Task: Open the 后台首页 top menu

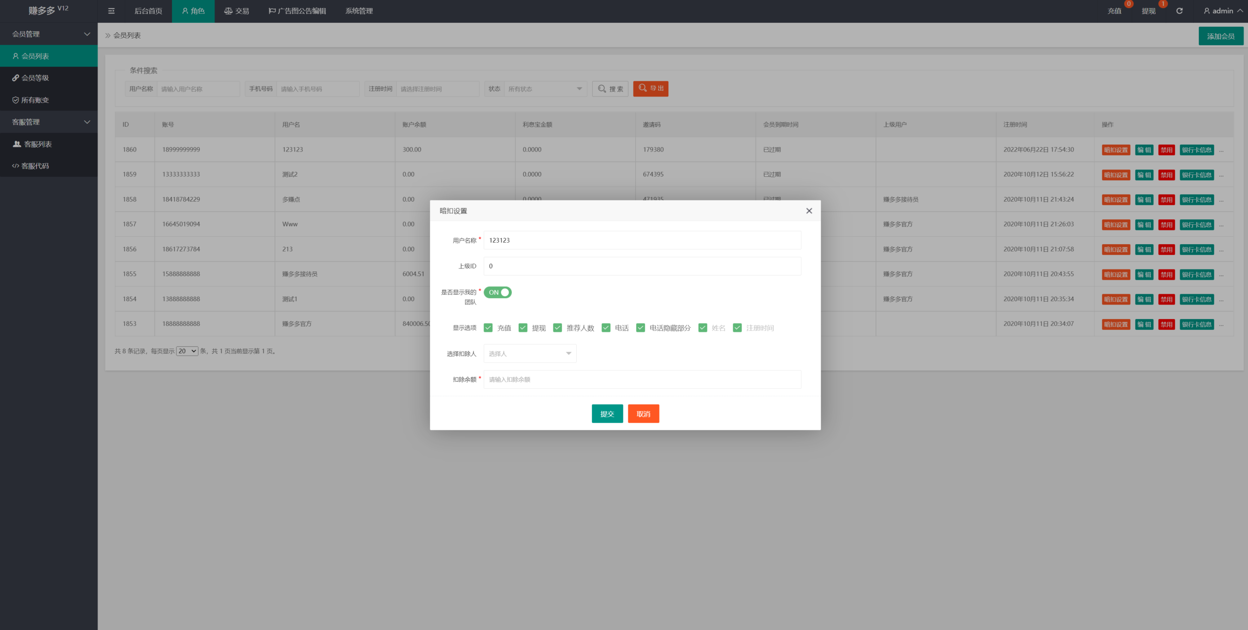Action: pos(148,11)
